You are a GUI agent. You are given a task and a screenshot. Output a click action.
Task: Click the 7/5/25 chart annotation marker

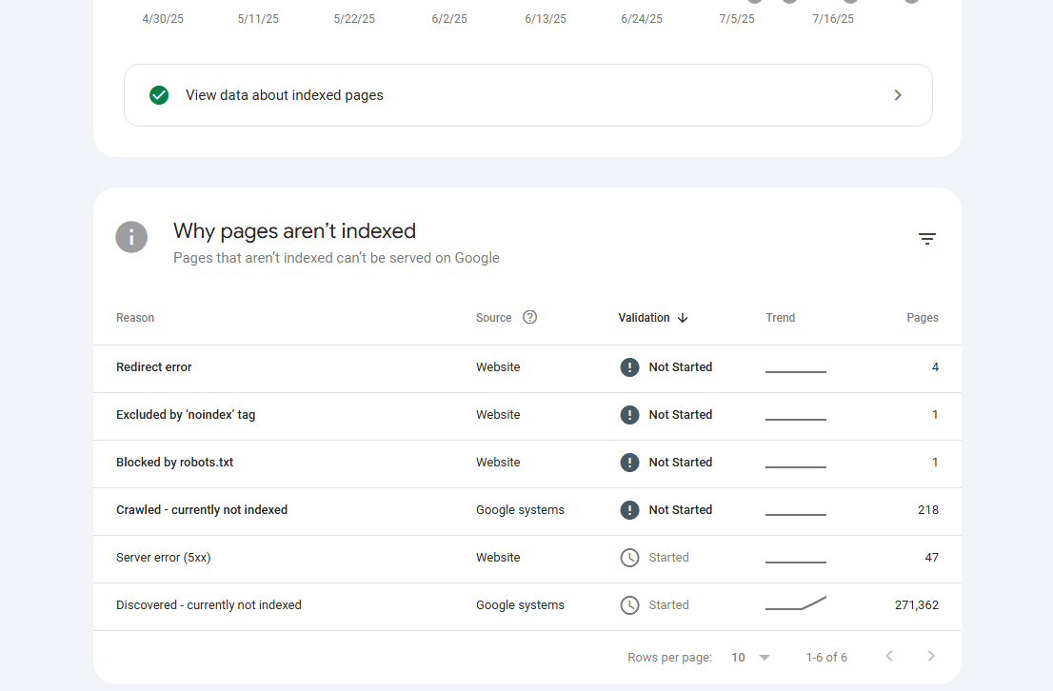coord(754,2)
